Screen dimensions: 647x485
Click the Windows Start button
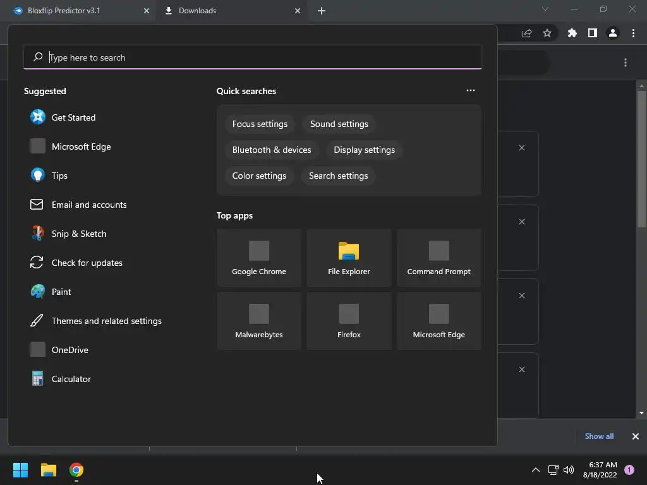(20, 470)
